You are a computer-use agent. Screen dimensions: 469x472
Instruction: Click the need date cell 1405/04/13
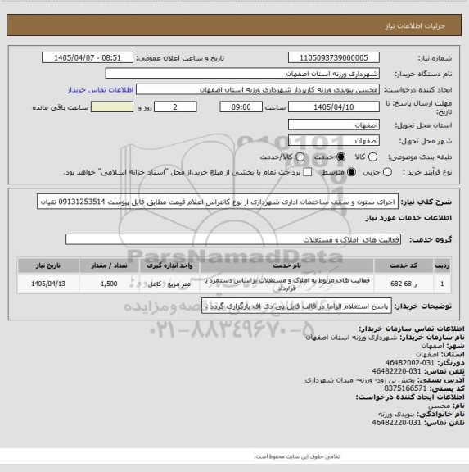tap(48, 284)
